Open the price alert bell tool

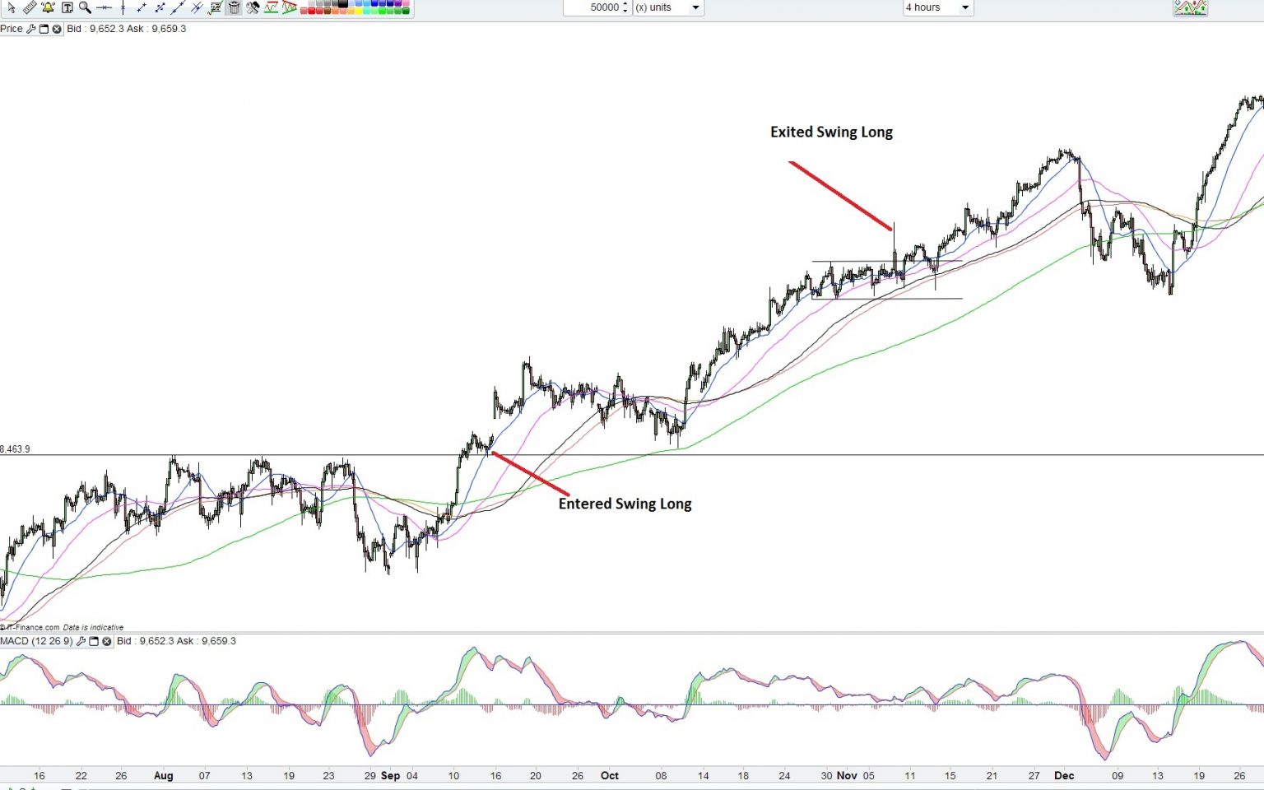click(48, 8)
